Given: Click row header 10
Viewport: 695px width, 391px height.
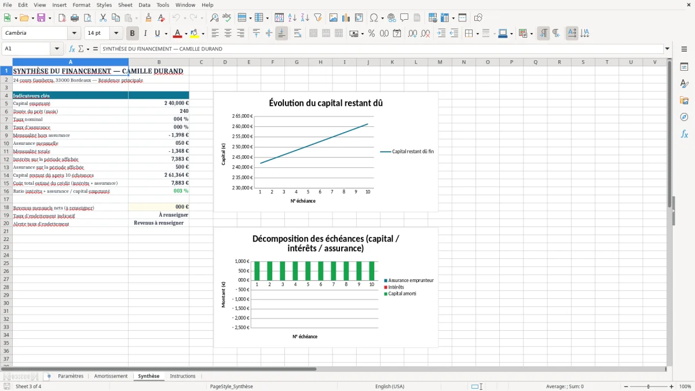Looking at the screenshot, I should coord(6,143).
